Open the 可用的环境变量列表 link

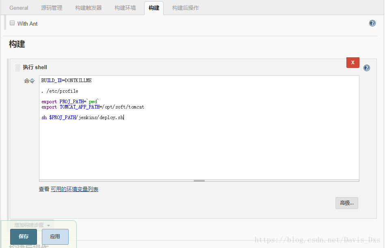(x=74, y=189)
